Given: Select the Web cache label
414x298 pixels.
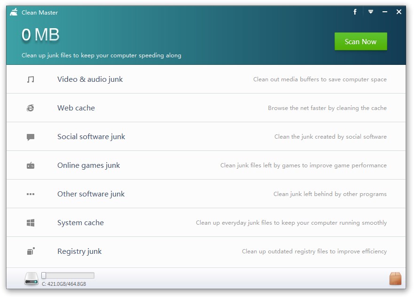Looking at the screenshot, I should coord(76,108).
